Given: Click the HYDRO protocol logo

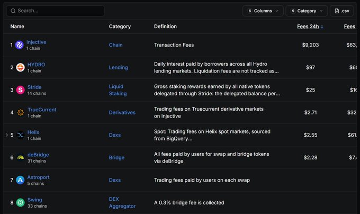Looking at the screenshot, I should [20, 67].
